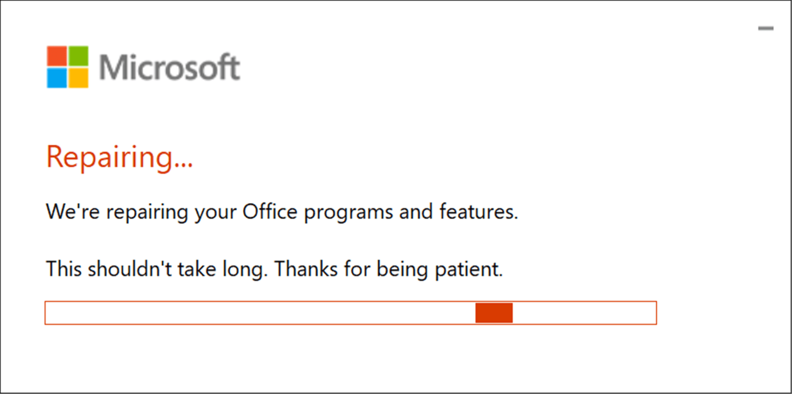
Task: Click the word "features" in the message
Action: coord(477,212)
